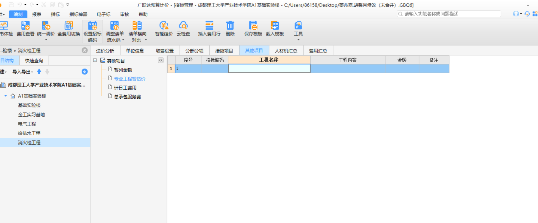Click the 删除 trash icon
Image resolution: width=538 pixels, height=223 pixels.
[230, 26]
